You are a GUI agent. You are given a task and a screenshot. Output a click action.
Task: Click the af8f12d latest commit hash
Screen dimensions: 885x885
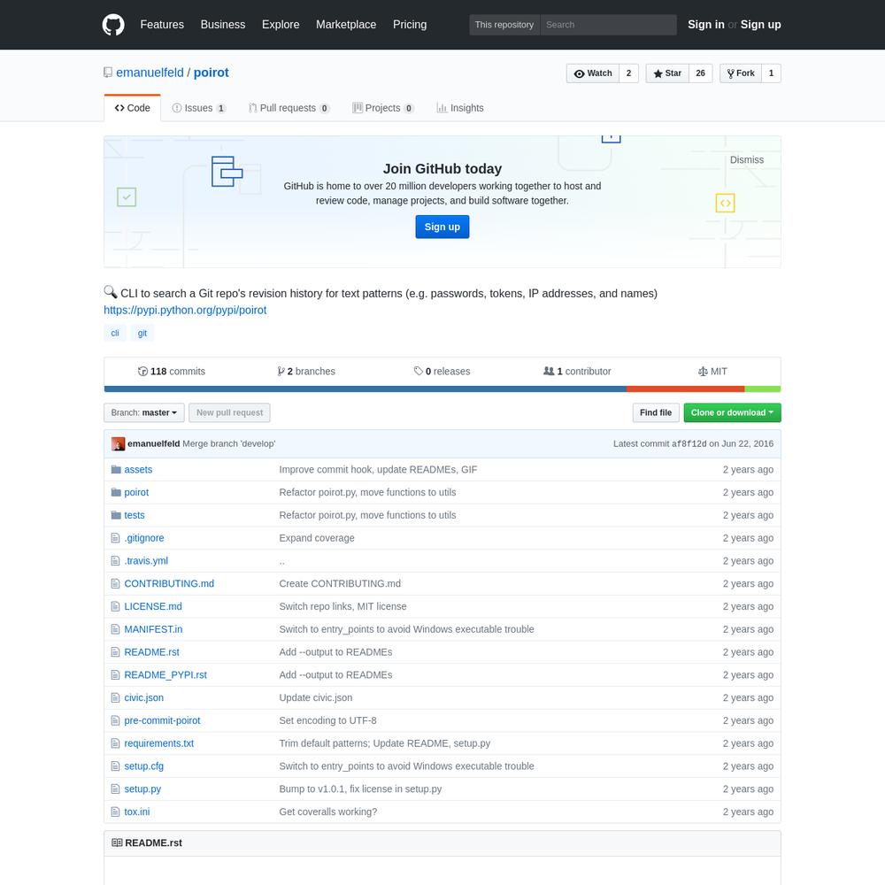[689, 444]
